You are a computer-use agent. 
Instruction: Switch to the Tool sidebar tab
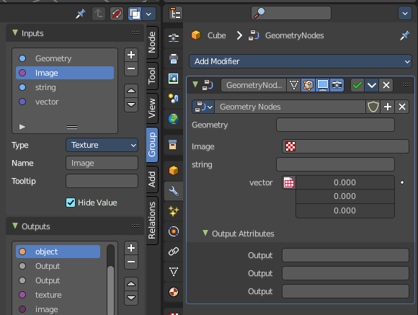(x=152, y=76)
